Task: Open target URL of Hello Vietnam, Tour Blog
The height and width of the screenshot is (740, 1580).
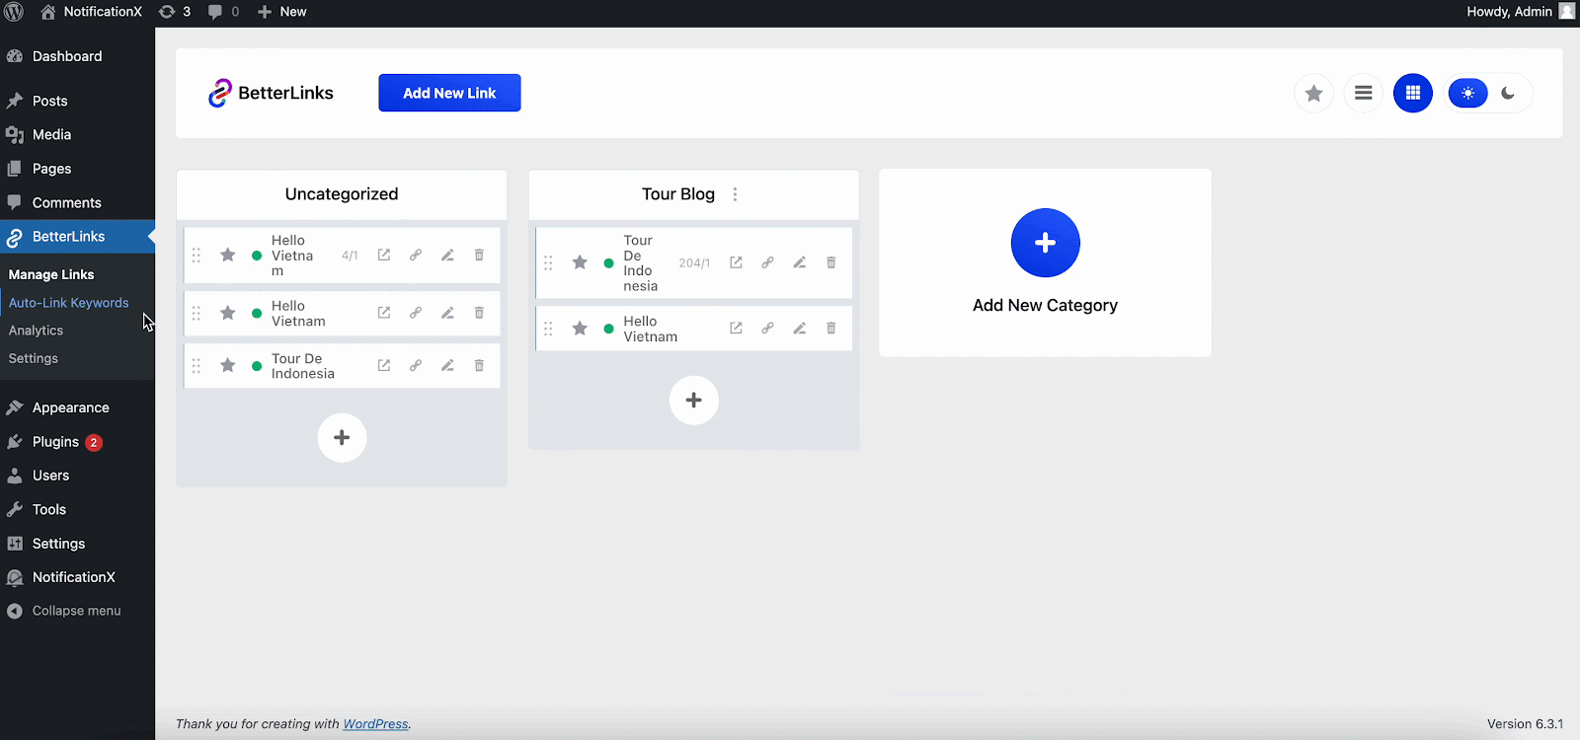Action: [736, 329]
